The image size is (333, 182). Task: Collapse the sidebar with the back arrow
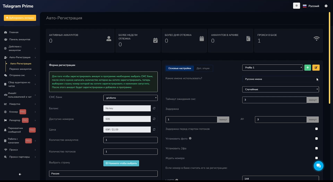coord(20,174)
